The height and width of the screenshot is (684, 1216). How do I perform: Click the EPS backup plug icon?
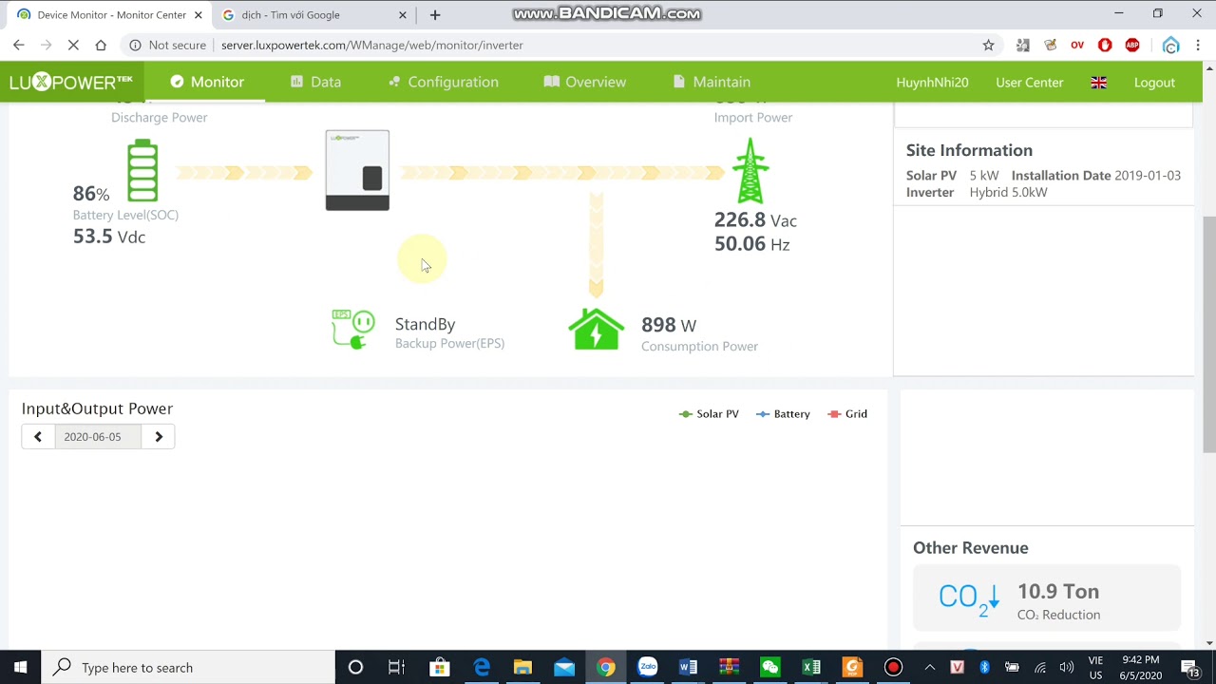(x=352, y=330)
